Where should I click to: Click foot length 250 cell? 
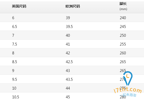tap(123, 35)
